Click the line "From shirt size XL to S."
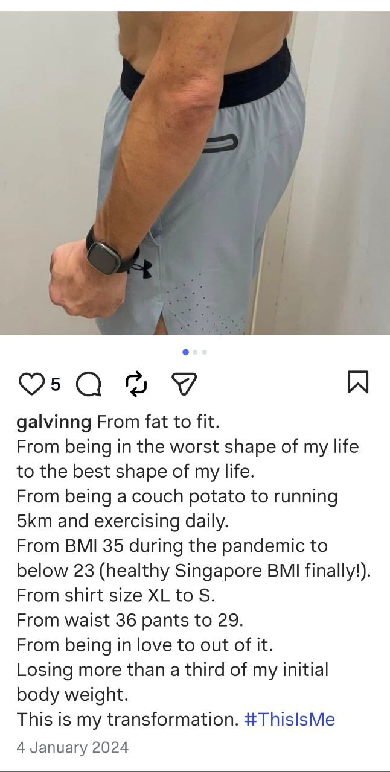Image resolution: width=390 pixels, height=772 pixels. [x=115, y=595]
